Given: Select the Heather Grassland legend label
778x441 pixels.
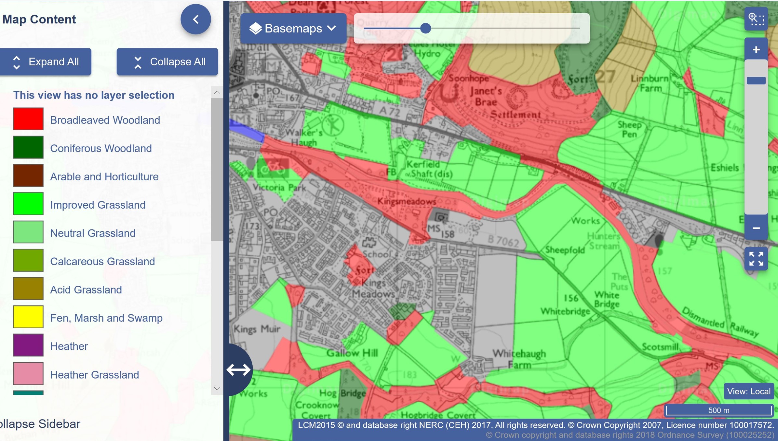Looking at the screenshot, I should [94, 375].
